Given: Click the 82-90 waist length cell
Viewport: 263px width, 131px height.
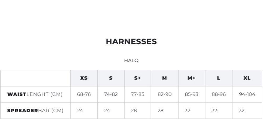Looking at the screenshot, I should point(165,94).
